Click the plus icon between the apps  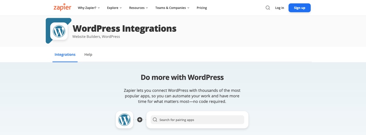click(x=139, y=120)
